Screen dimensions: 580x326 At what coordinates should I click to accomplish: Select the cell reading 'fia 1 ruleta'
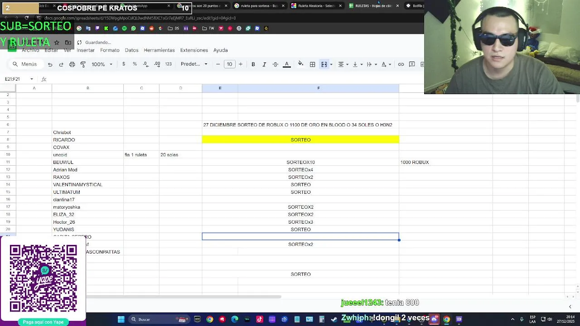(141, 155)
